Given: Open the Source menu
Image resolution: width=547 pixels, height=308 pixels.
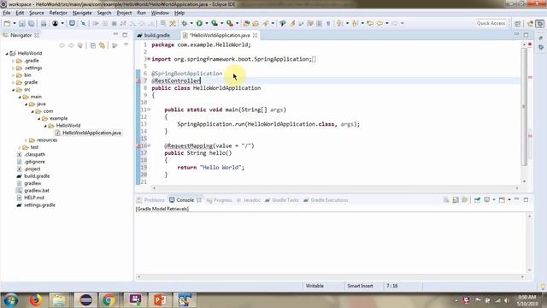Looking at the screenshot, I should tap(37, 13).
